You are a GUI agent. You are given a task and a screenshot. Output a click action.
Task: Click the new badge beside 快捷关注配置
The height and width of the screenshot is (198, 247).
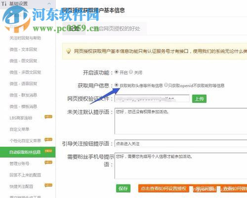[48, 185]
